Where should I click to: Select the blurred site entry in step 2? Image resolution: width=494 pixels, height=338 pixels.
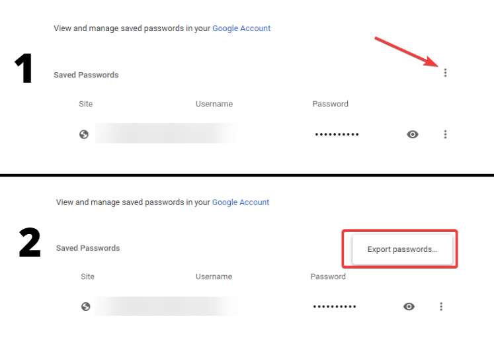[x=167, y=306]
